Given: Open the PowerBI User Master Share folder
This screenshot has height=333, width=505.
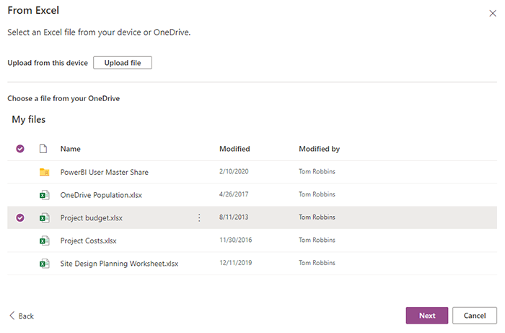Looking at the screenshot, I should click(x=105, y=172).
